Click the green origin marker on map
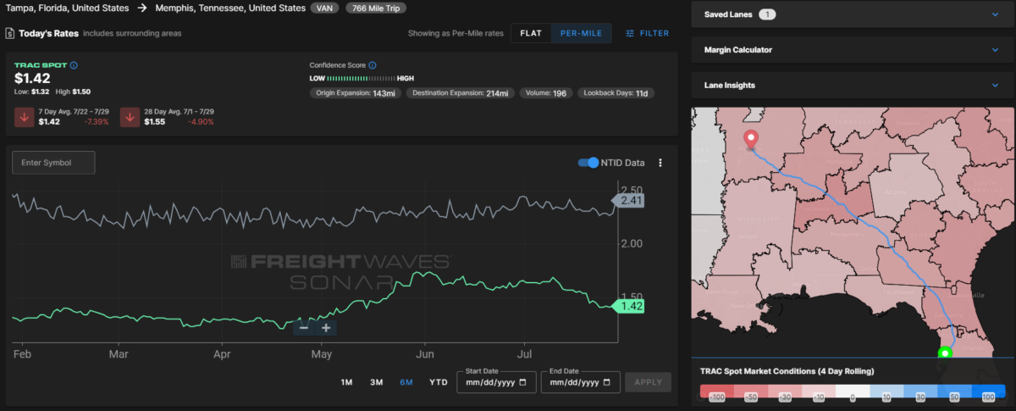This screenshot has width=1016, height=411. tap(945, 353)
